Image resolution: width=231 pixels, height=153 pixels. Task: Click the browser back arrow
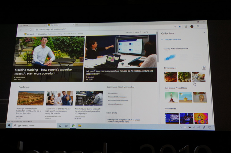point(21,30)
